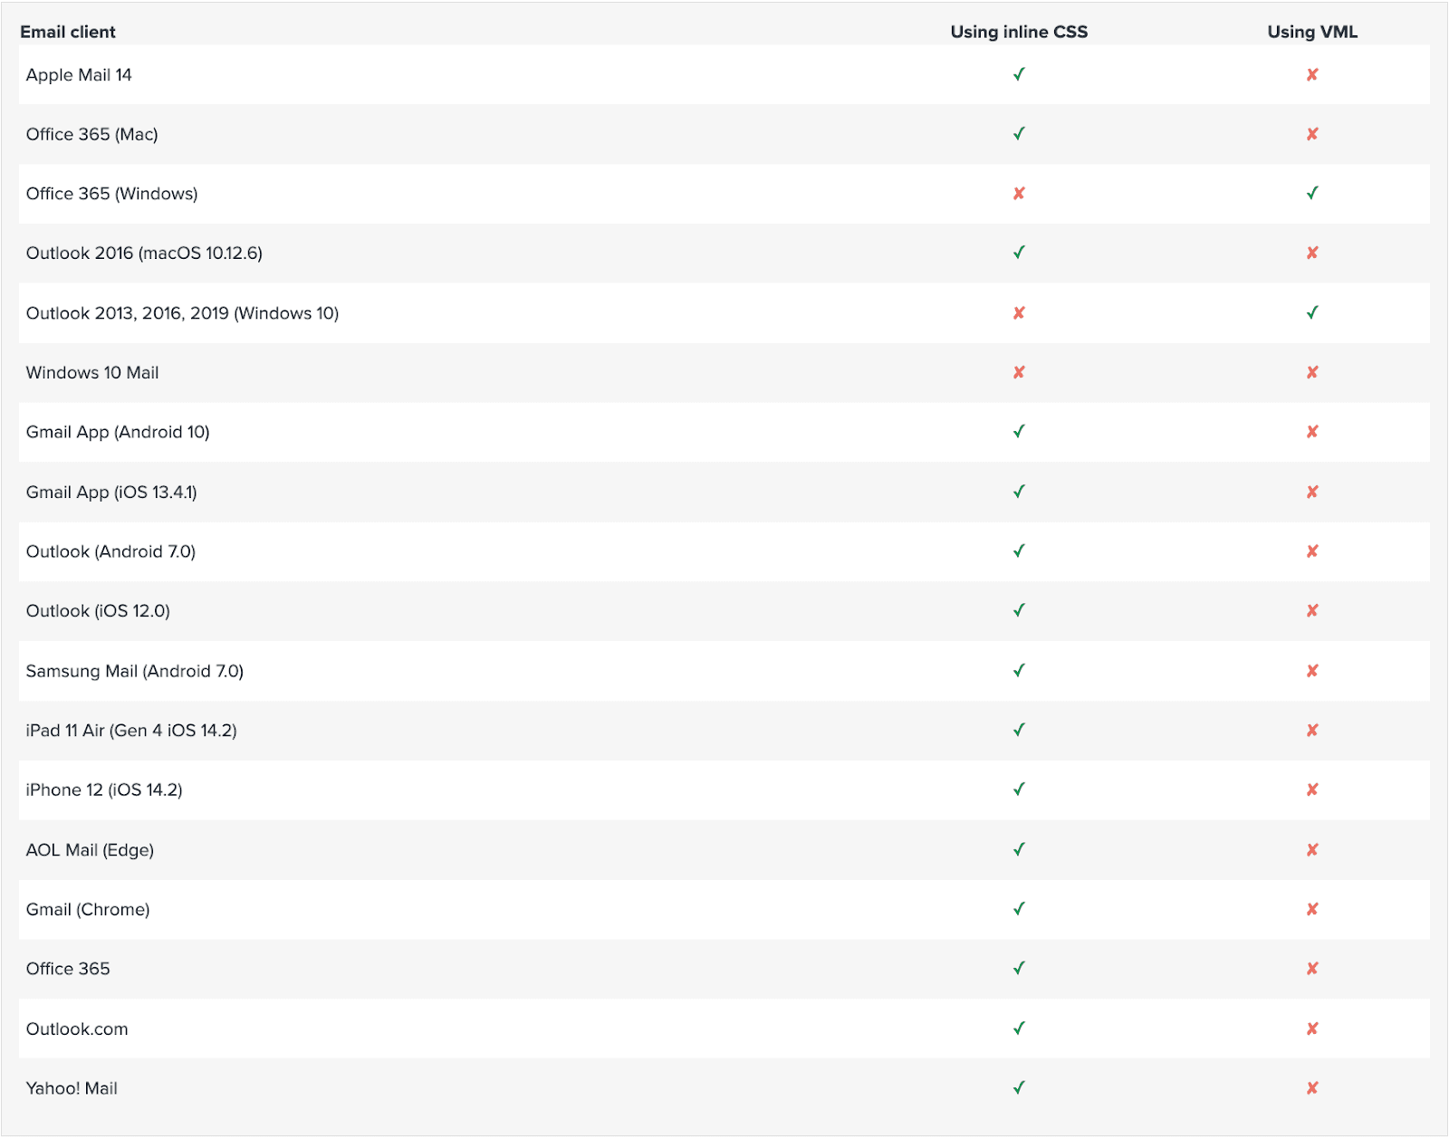Screen dimensions: 1449x1139
Task: Click inline CSS checkmark for Samsung Mail row
Action: click(x=1019, y=671)
